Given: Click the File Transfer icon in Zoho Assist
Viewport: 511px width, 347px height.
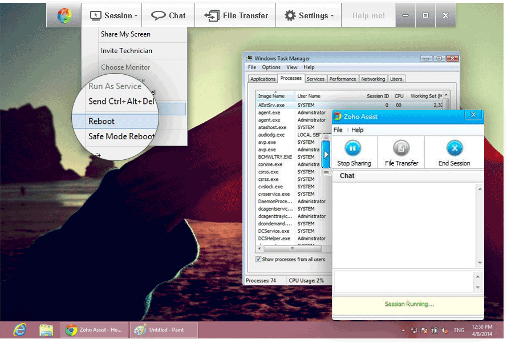Looking at the screenshot, I should click(401, 148).
